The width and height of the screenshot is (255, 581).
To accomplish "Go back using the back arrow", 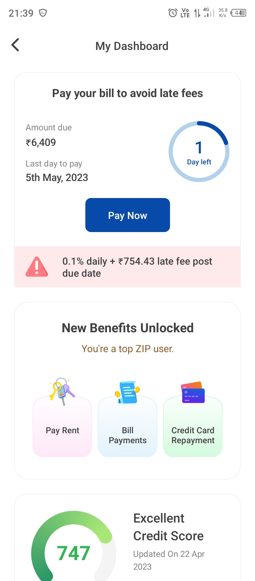I will coord(15,45).
